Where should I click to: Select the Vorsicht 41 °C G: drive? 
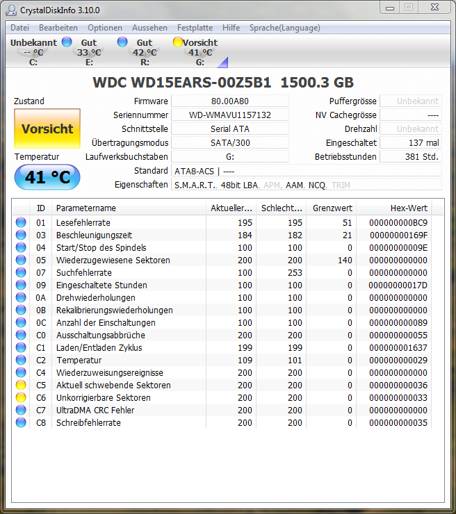click(200, 52)
